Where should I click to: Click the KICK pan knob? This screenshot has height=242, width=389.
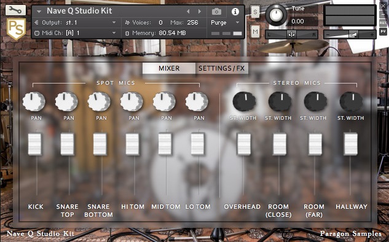click(34, 101)
